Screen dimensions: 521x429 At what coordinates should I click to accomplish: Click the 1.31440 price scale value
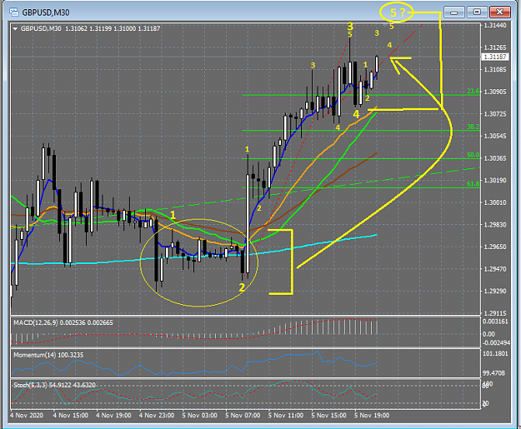point(495,26)
